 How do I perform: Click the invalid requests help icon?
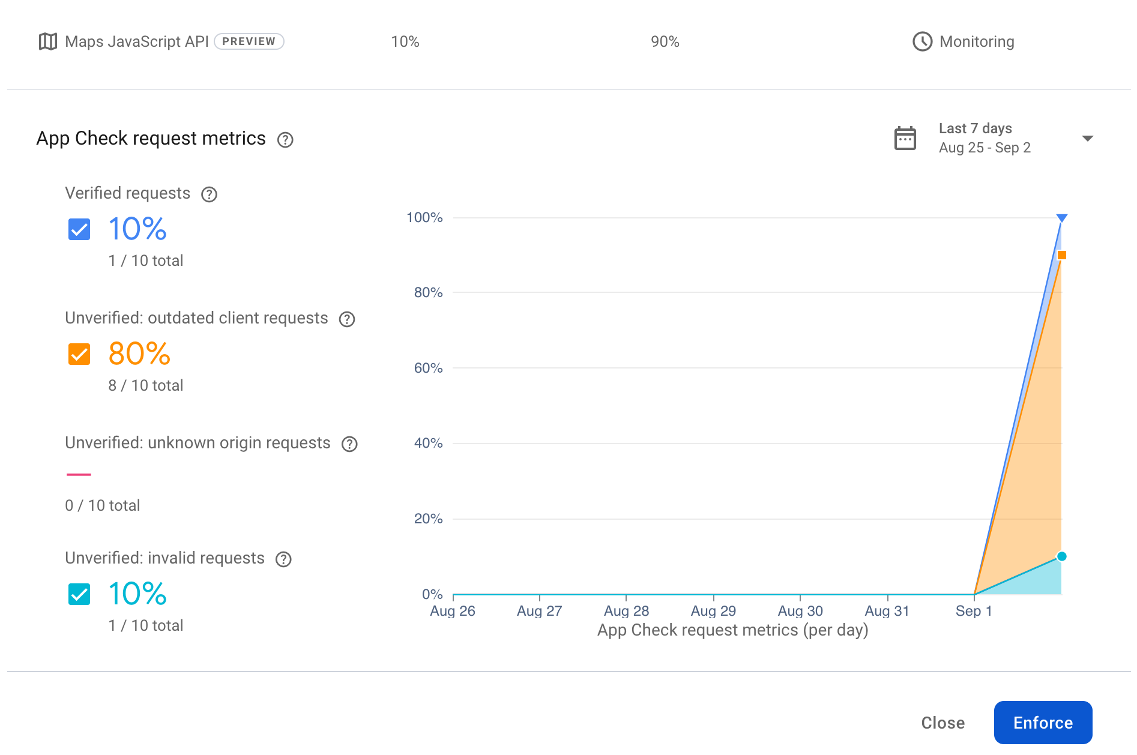coord(284,559)
